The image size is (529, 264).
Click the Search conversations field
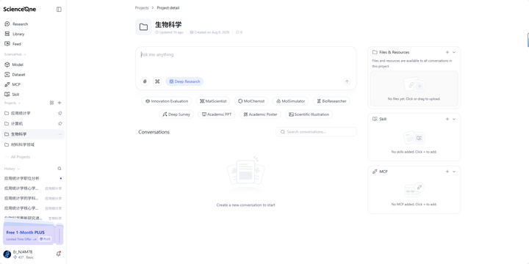(x=316, y=132)
